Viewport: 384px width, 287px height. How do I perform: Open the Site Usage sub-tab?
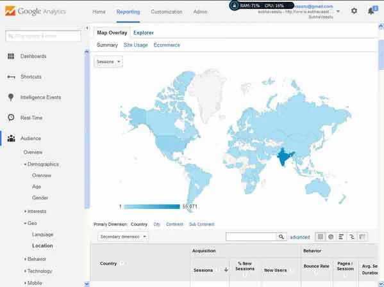click(136, 45)
